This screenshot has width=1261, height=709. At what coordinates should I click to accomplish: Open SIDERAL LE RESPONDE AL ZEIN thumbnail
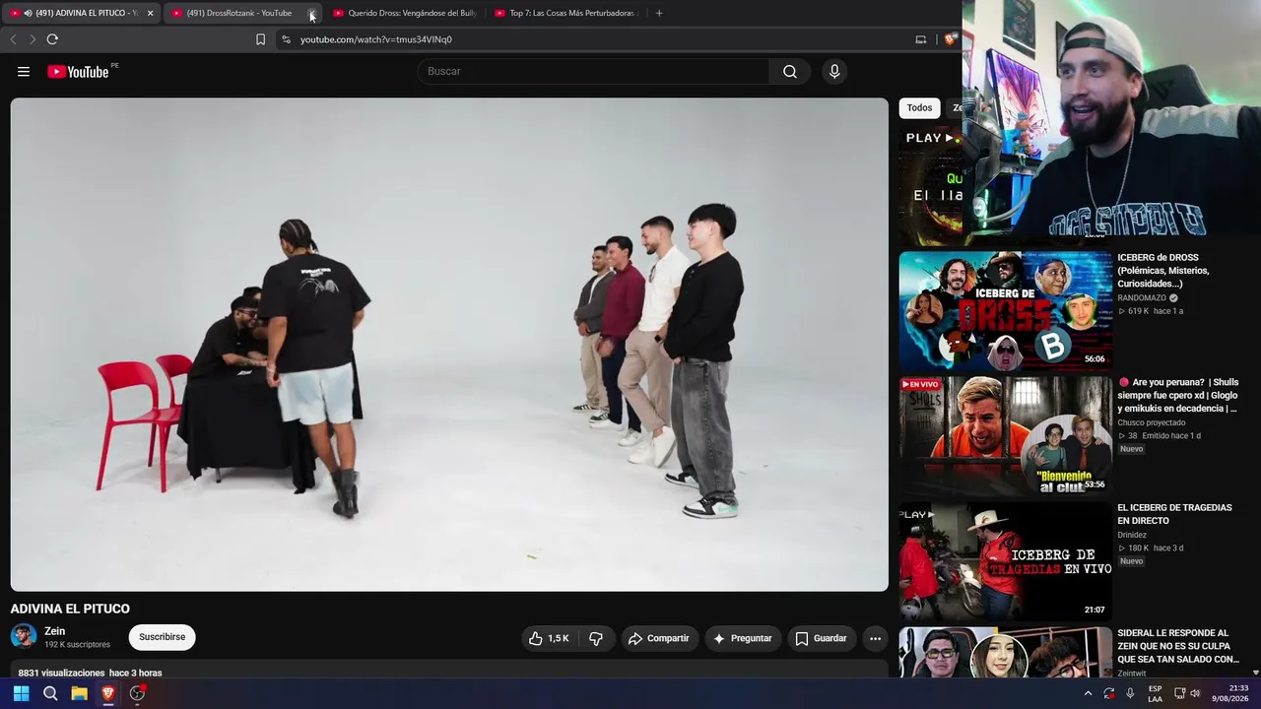coord(1005,652)
